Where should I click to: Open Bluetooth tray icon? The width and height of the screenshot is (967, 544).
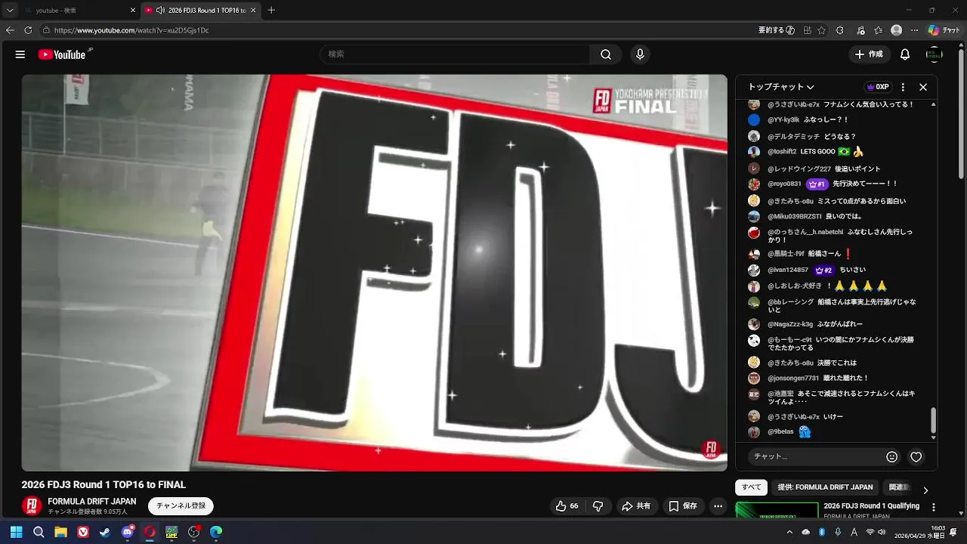[x=822, y=532]
